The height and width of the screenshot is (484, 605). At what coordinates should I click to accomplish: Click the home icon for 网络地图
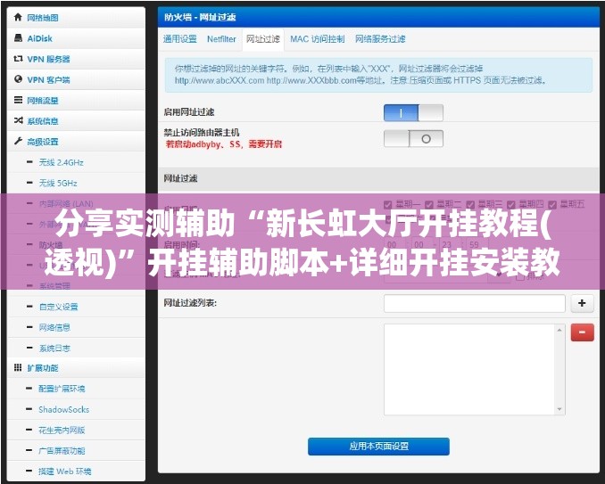coord(18,17)
